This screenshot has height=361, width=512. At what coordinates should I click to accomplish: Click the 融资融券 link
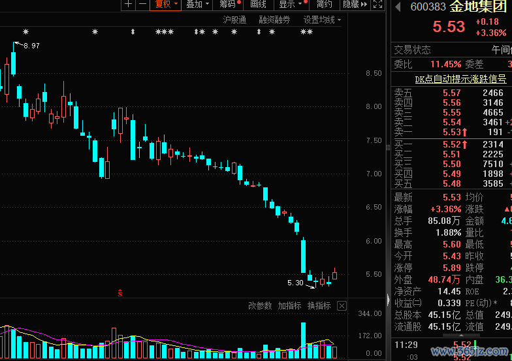tap(274, 20)
